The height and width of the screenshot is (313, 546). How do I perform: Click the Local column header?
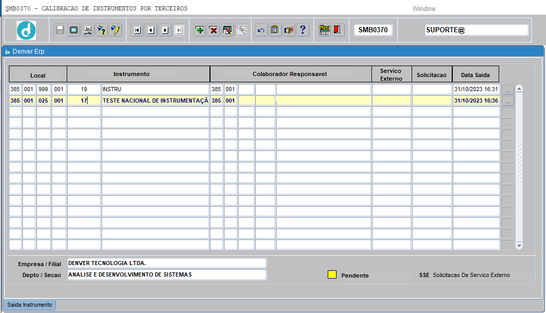pyautogui.click(x=38, y=74)
